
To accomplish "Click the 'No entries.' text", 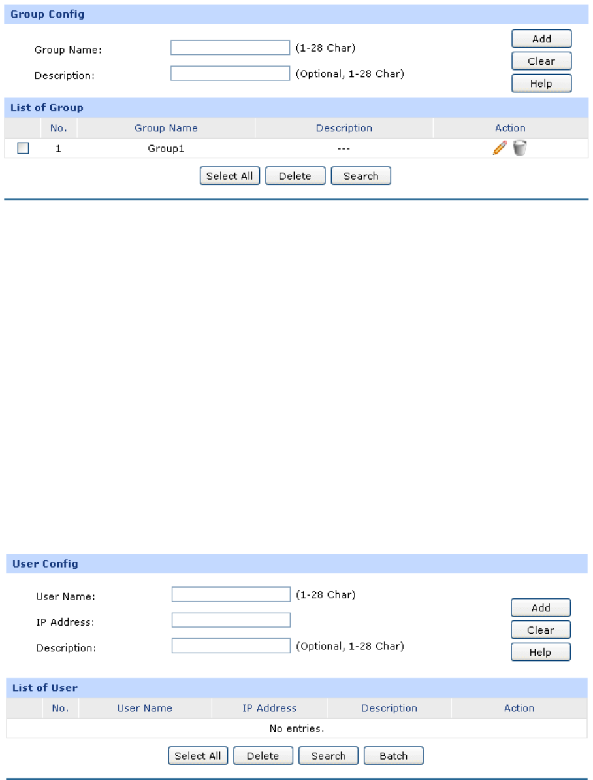I will [296, 728].
